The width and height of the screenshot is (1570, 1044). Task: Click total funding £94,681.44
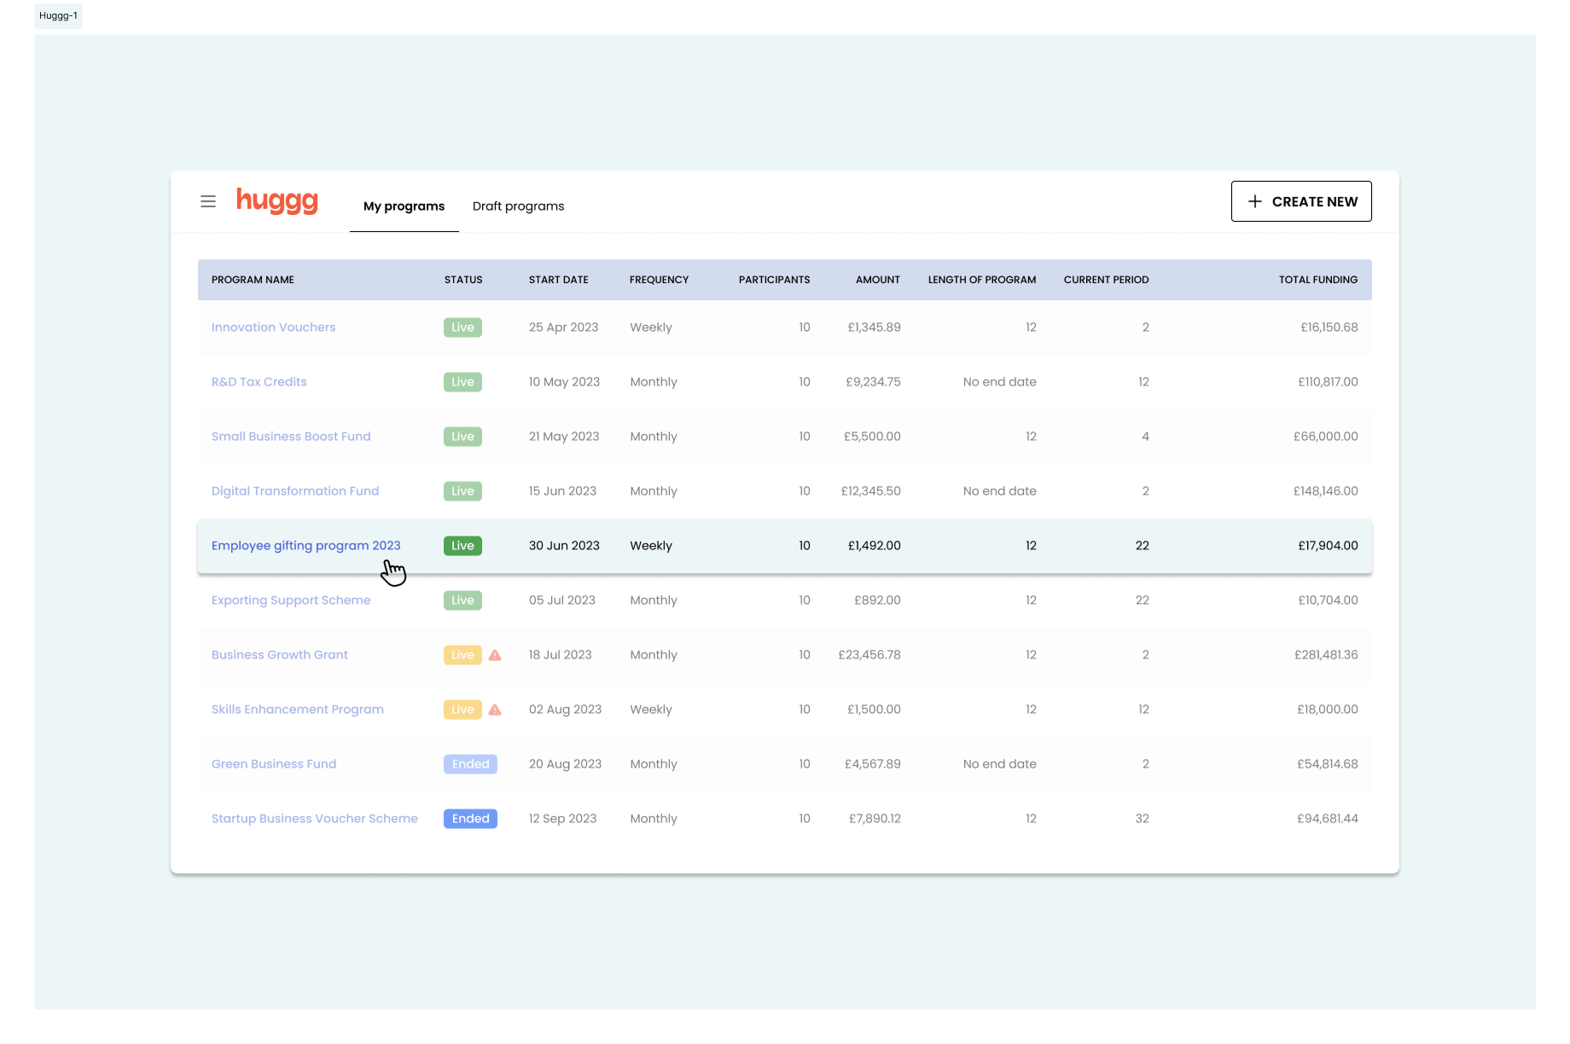pyautogui.click(x=1328, y=819)
